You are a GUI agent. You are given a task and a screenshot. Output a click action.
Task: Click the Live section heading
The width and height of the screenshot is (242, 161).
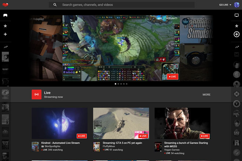click(x=47, y=93)
